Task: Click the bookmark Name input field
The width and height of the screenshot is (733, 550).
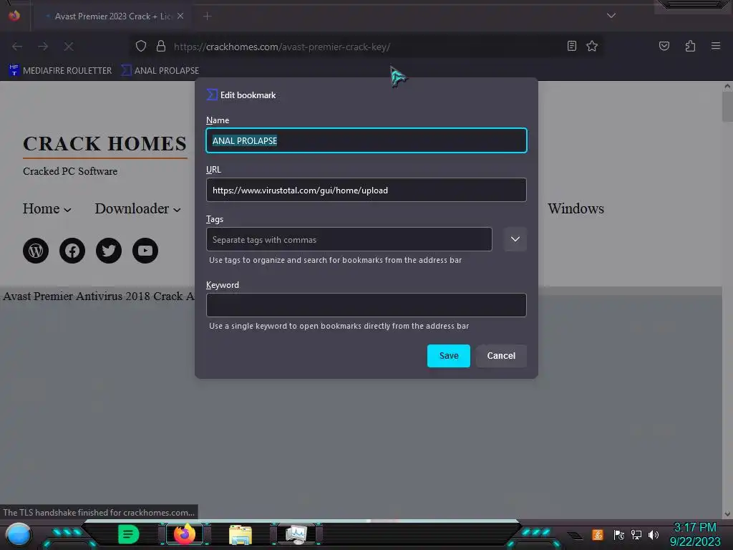Action: tap(366, 140)
